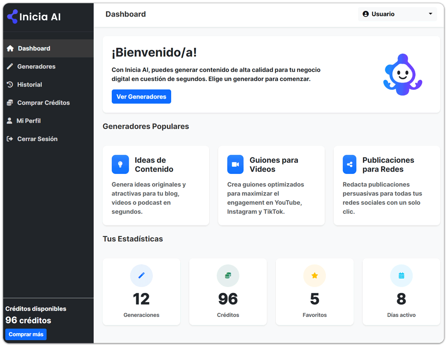The width and height of the screenshot is (447, 346).
Task: Open the Usuario dropdown menu
Action: pyautogui.click(x=397, y=14)
